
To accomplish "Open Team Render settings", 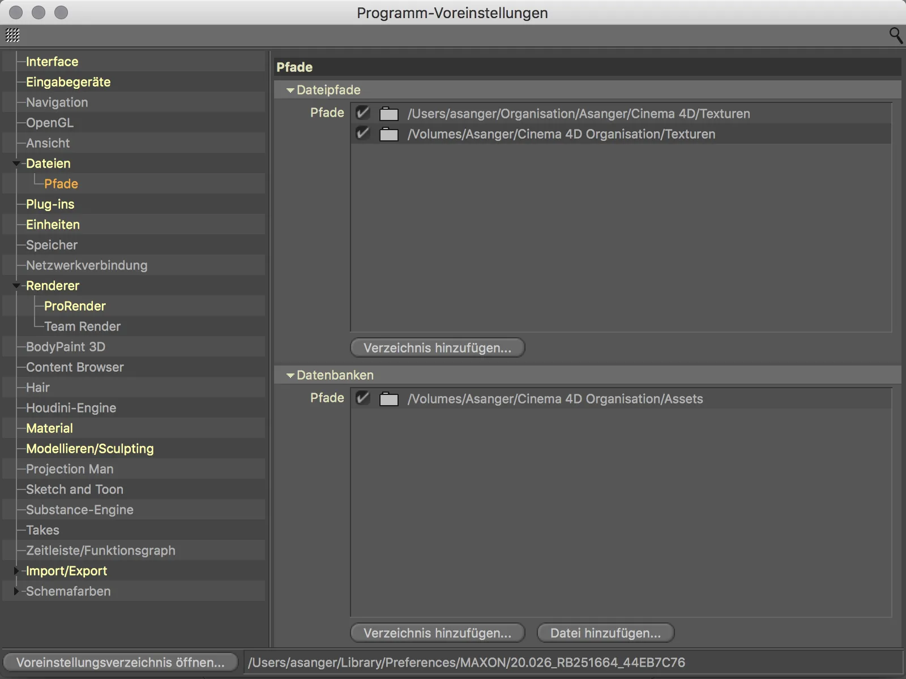I will tap(82, 326).
